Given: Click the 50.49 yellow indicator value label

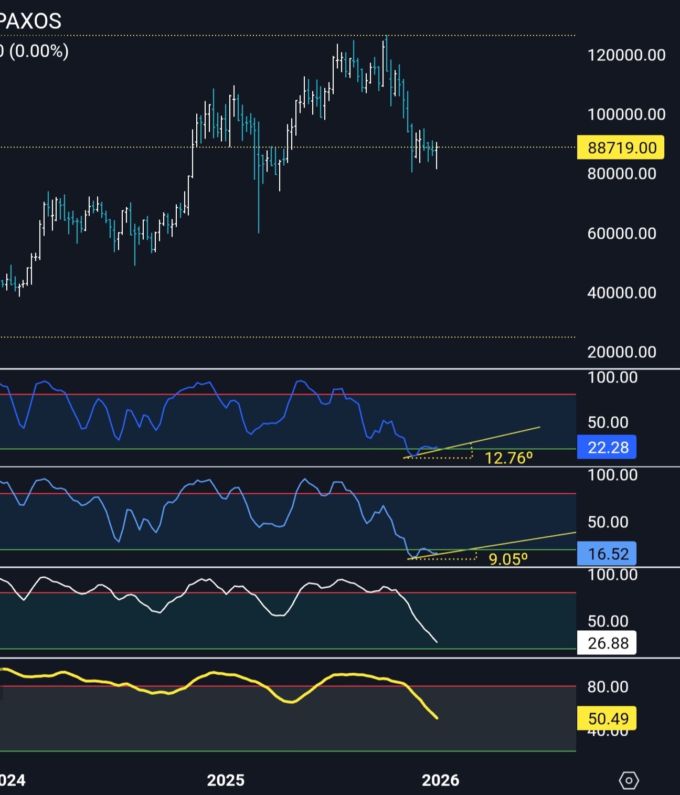Looking at the screenshot, I should pos(607,718).
